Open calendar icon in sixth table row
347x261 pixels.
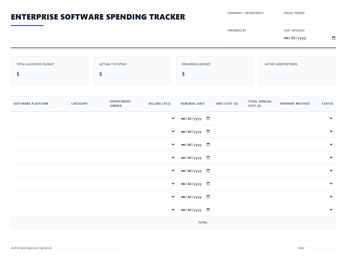[208, 184]
